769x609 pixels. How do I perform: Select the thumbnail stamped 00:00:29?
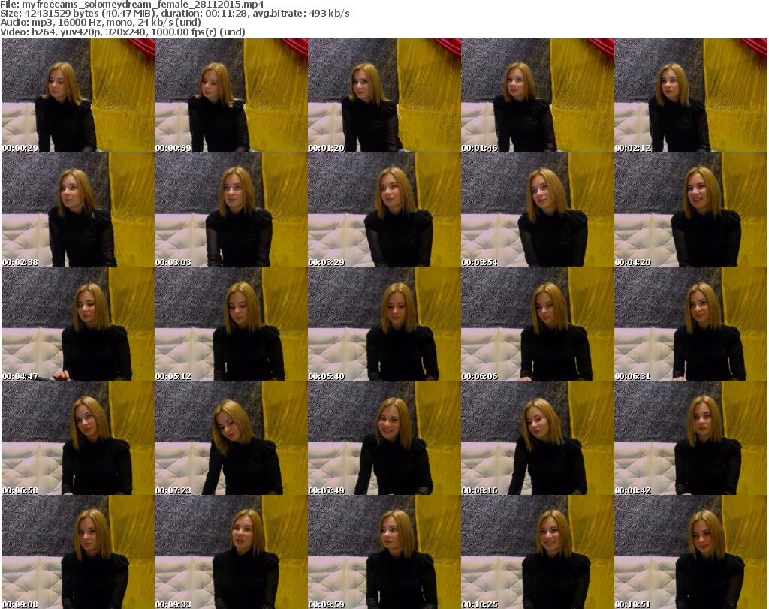(78, 95)
